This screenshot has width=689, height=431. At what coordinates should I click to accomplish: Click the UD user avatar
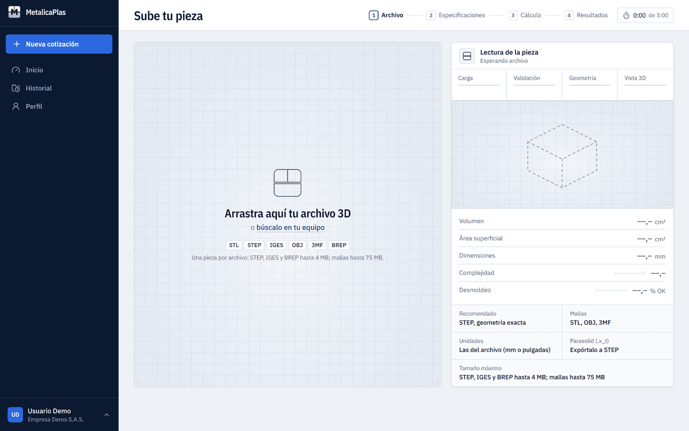(x=16, y=415)
